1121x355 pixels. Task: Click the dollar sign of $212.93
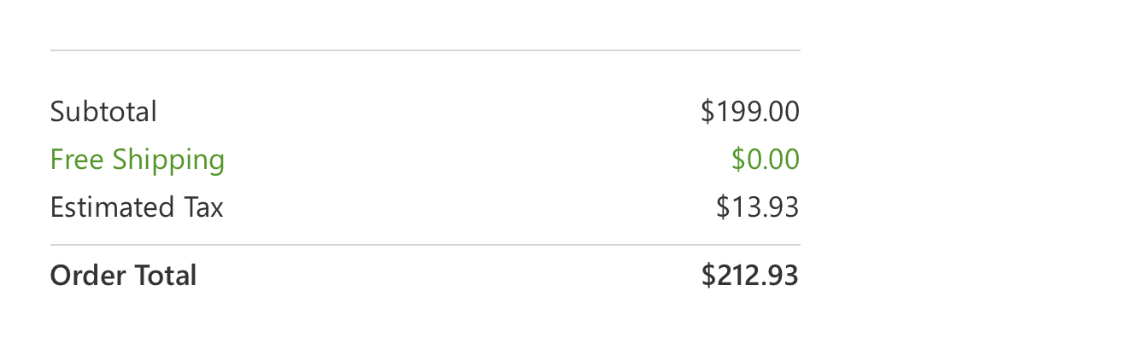(x=707, y=276)
